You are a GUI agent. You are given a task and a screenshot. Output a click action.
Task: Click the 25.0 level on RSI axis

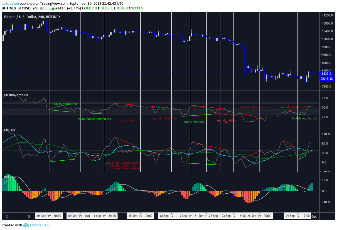(x=325, y=117)
